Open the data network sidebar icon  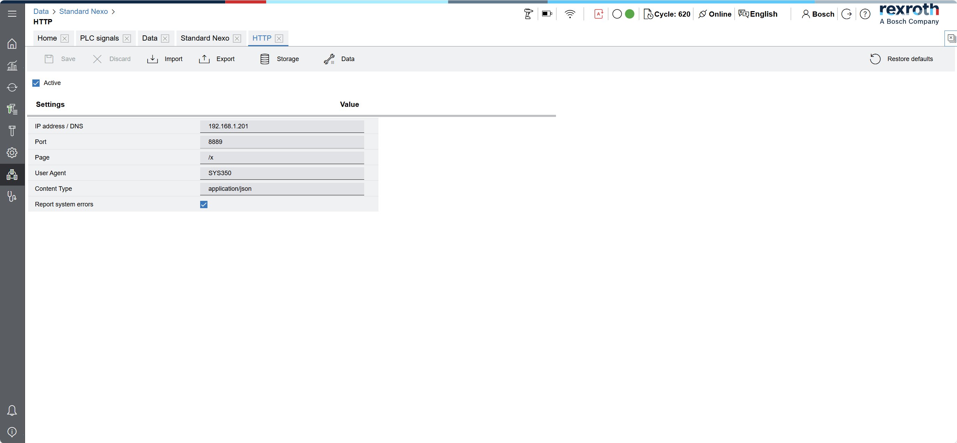point(12,174)
